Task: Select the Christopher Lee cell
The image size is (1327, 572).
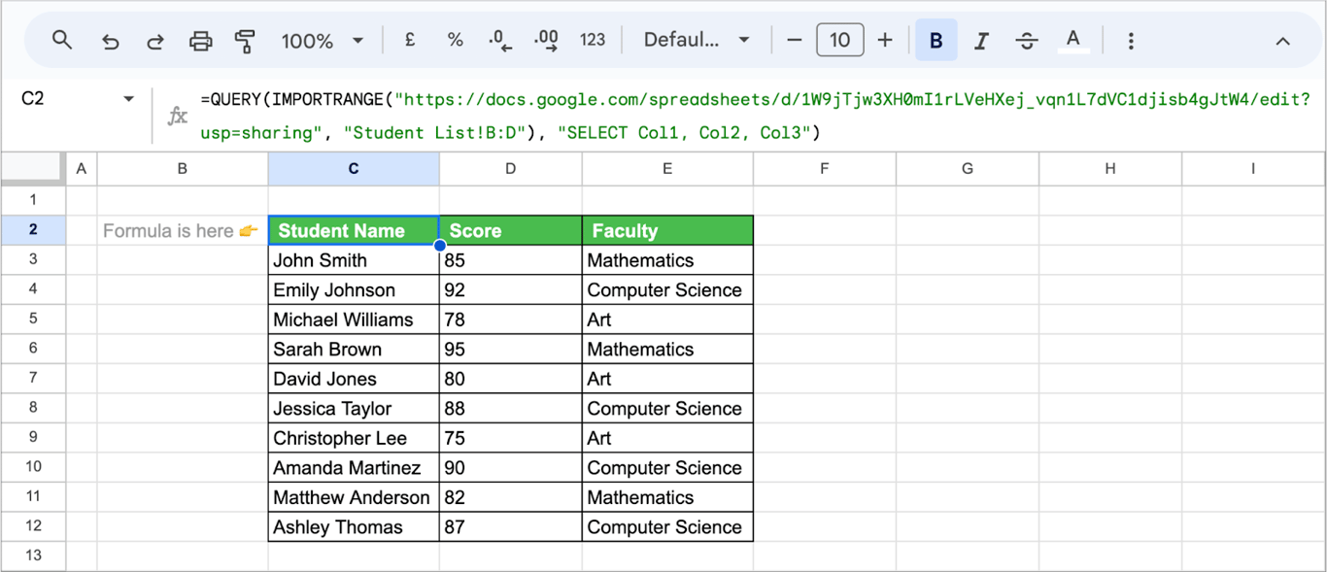Action: click(354, 438)
